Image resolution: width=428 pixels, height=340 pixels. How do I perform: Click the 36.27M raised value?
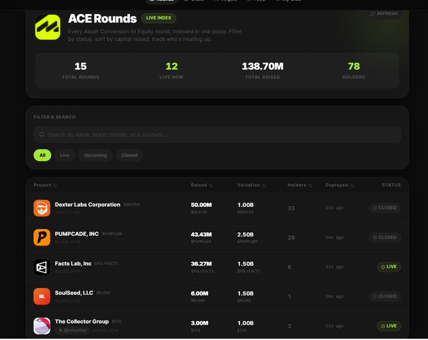pos(201,264)
